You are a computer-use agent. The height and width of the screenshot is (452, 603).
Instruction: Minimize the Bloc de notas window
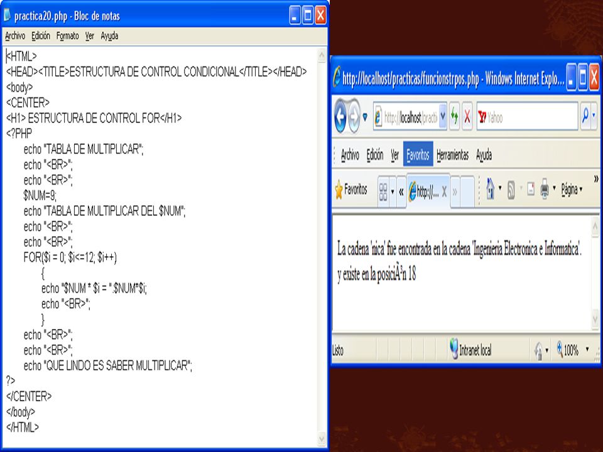[x=295, y=15]
